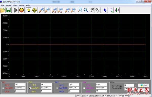Select the hand pan tool
152x97 pixels.
(29, 10)
